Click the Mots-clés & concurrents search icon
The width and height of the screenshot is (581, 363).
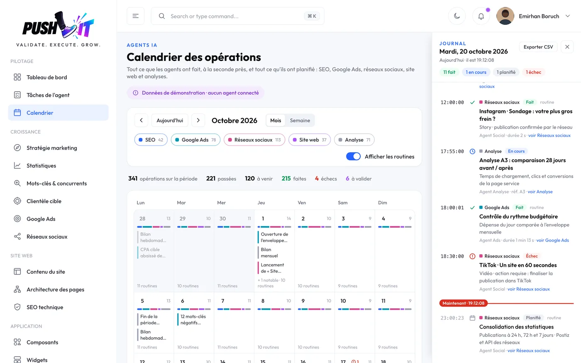click(x=17, y=183)
